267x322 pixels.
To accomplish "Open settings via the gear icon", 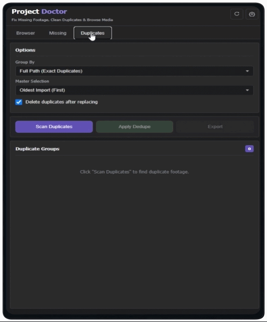I will (x=252, y=14).
